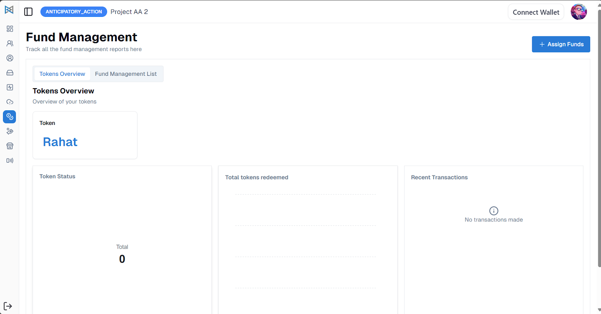Viewport: 601px width, 314px height.
Task: Open the dashboard grid icon
Action: pos(10,29)
